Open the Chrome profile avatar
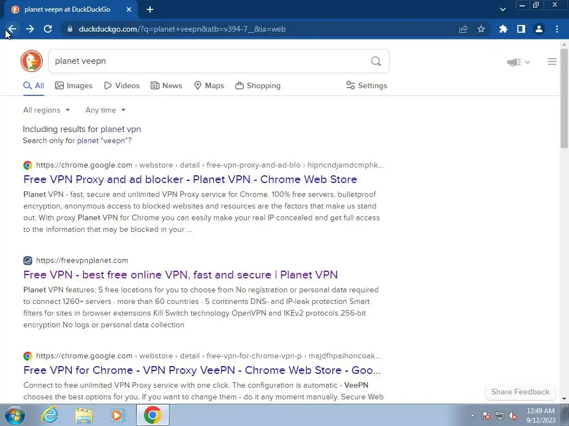The image size is (569, 426). click(539, 29)
